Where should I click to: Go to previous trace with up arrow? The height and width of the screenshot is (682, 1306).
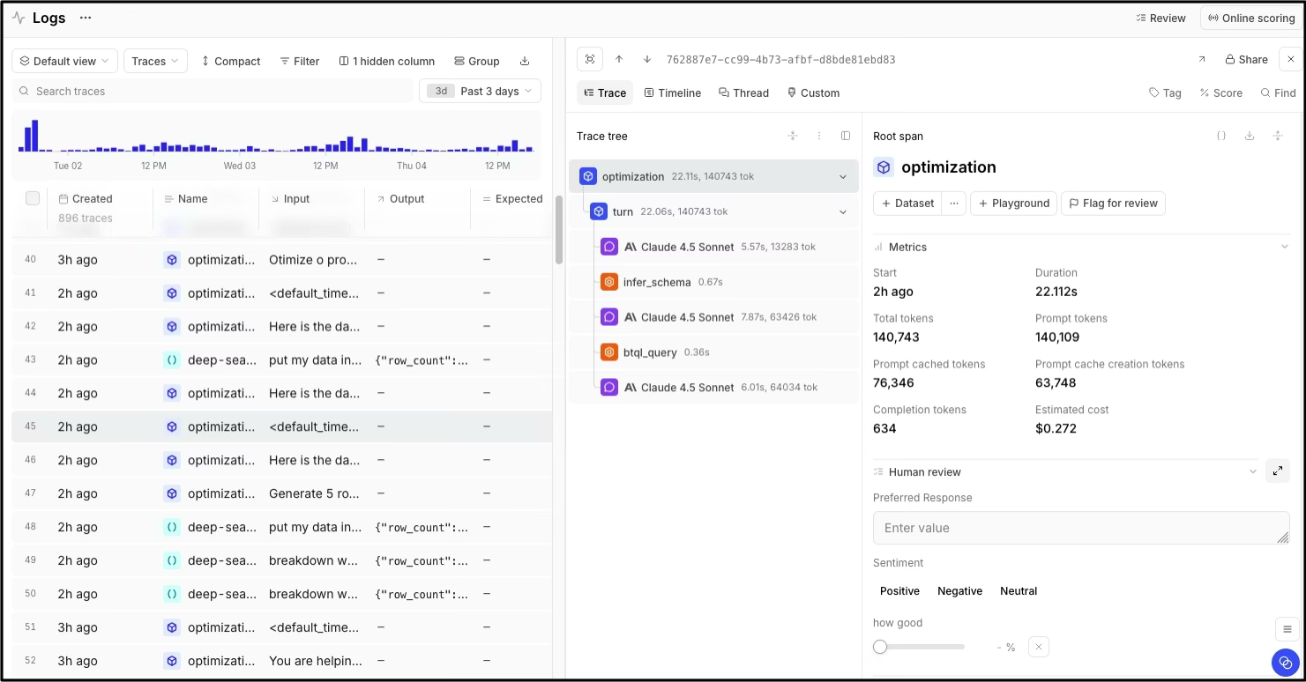[x=619, y=59]
